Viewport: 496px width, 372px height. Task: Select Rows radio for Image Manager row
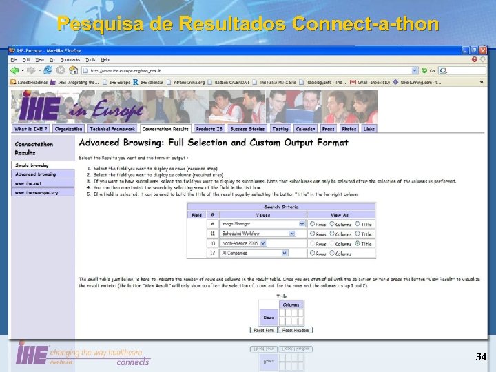312,224
